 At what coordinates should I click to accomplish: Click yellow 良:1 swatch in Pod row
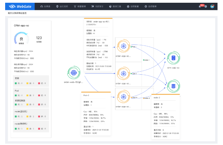coord(27,95)
